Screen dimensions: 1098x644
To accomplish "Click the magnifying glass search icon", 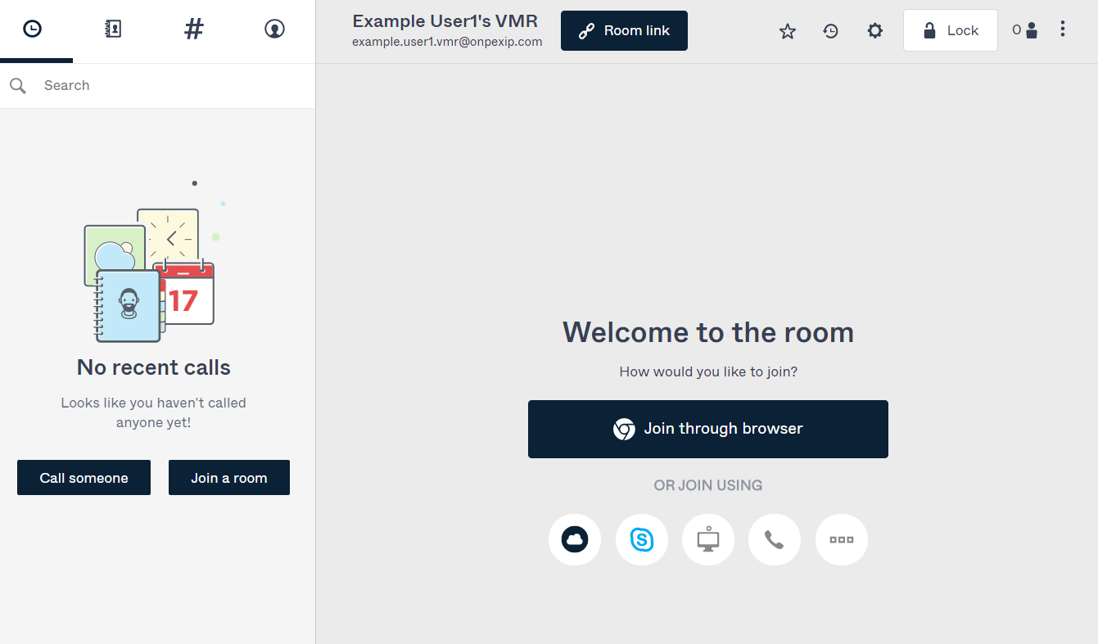I will (18, 85).
